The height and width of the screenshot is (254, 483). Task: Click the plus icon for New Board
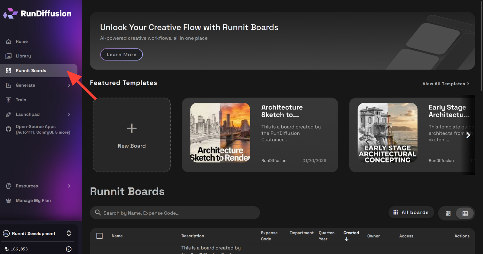click(132, 129)
